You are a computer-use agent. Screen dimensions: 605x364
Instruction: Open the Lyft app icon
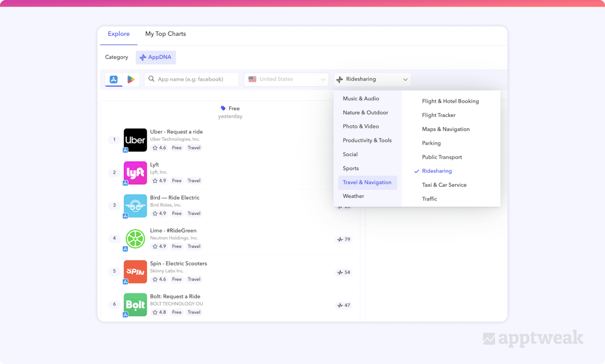click(x=135, y=173)
